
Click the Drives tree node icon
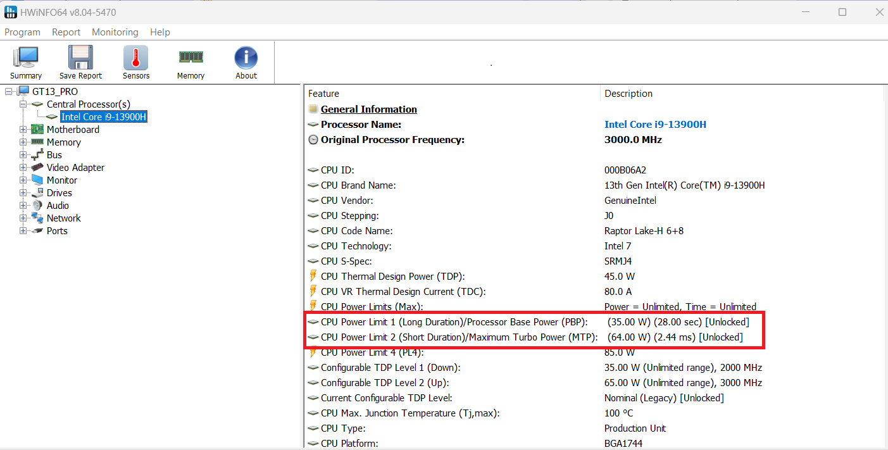tap(37, 192)
